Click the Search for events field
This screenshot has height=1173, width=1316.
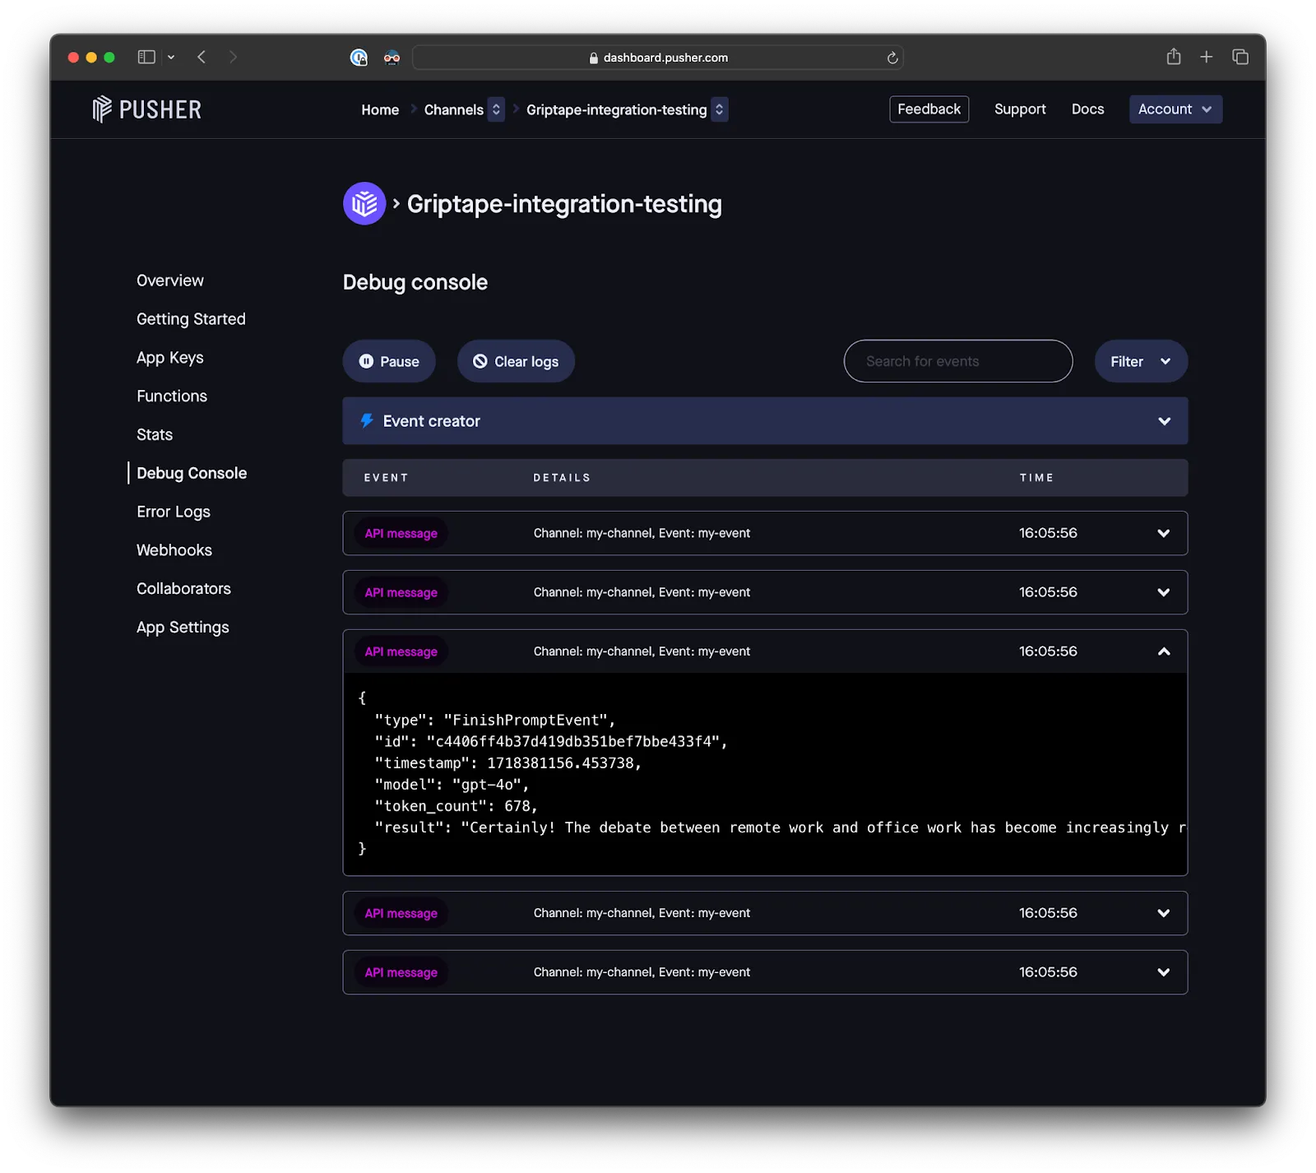tap(958, 361)
